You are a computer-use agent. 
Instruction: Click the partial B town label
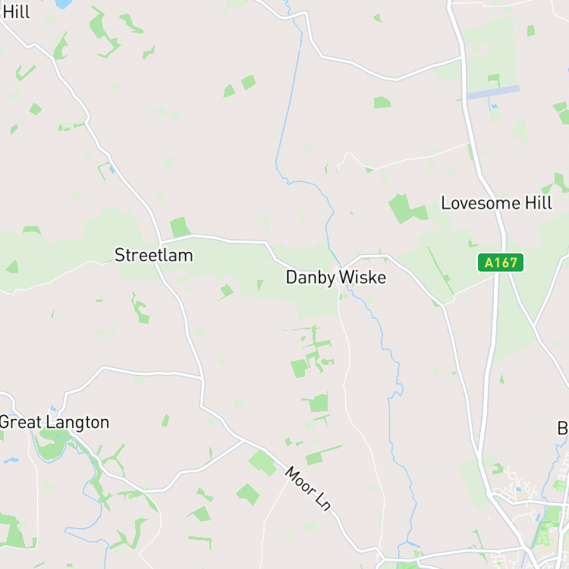(563, 428)
